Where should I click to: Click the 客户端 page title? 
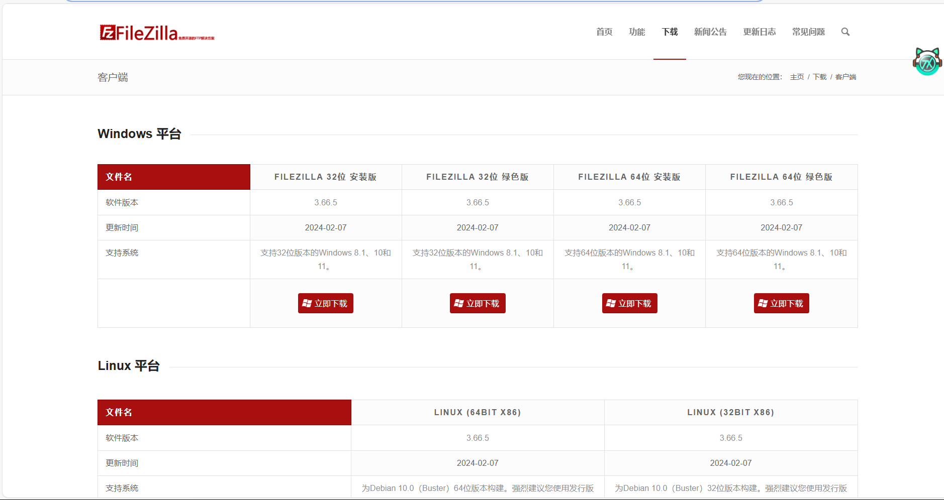(113, 77)
